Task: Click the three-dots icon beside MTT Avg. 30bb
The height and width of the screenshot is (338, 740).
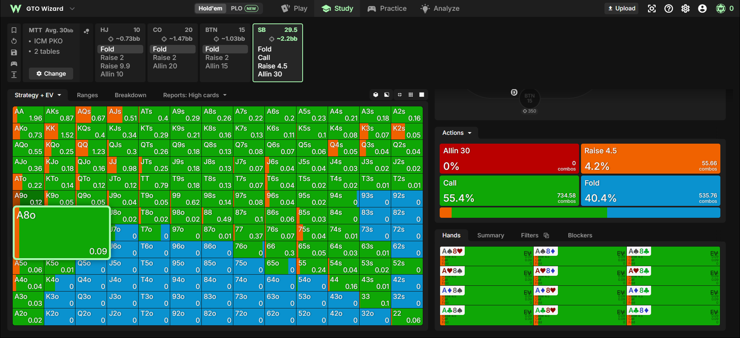Action: click(87, 31)
